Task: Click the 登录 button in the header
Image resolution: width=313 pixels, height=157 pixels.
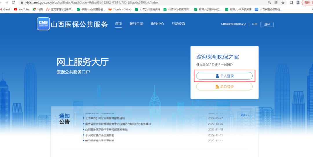Action: tap(267, 24)
